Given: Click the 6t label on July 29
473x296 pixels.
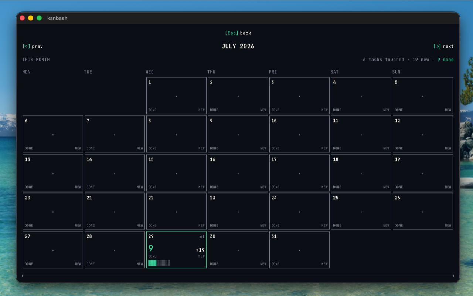Looking at the screenshot, I should tap(203, 236).
